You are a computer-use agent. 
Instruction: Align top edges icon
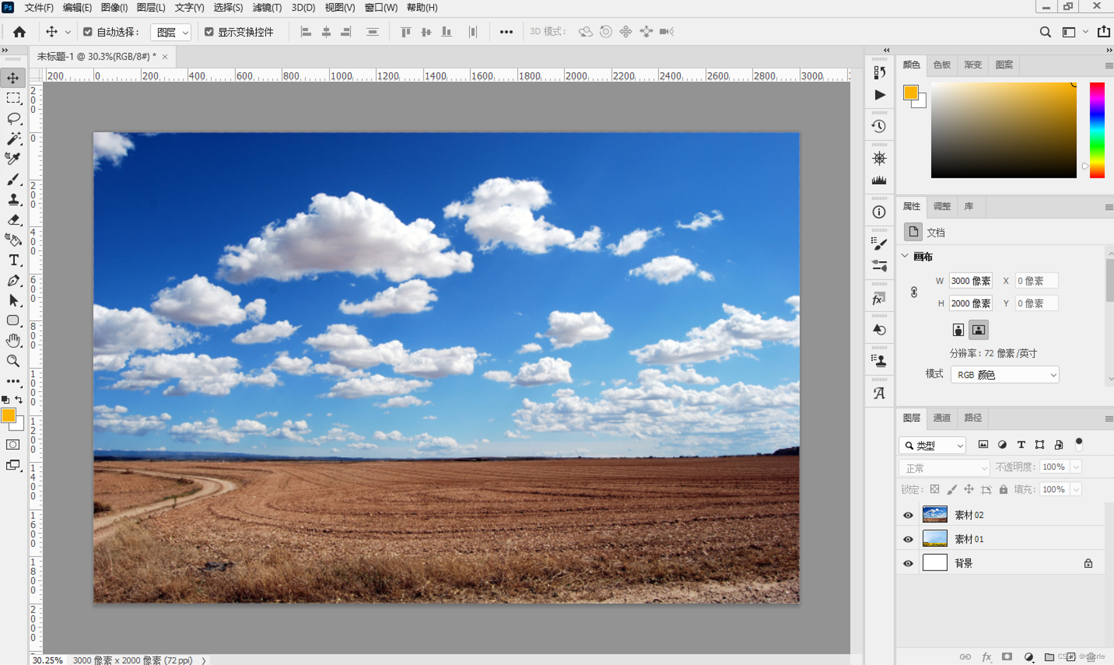(x=406, y=32)
